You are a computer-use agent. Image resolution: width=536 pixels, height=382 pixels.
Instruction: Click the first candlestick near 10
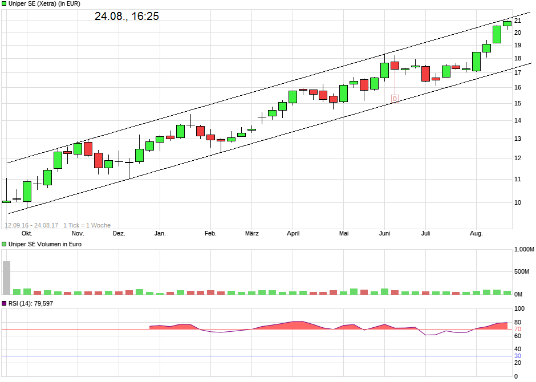coord(6,202)
